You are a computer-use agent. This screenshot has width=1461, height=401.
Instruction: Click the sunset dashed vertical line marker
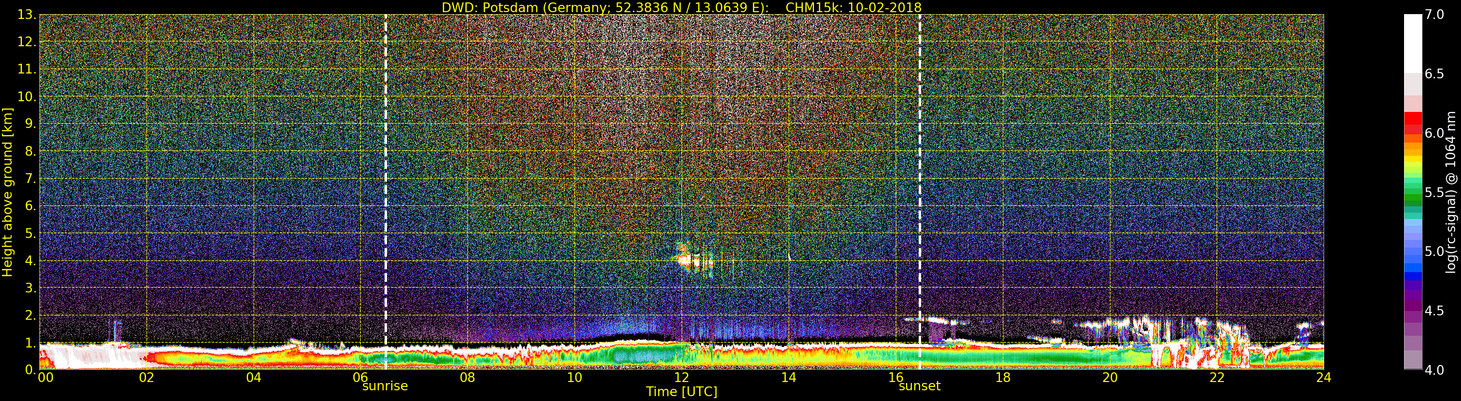[x=919, y=192]
